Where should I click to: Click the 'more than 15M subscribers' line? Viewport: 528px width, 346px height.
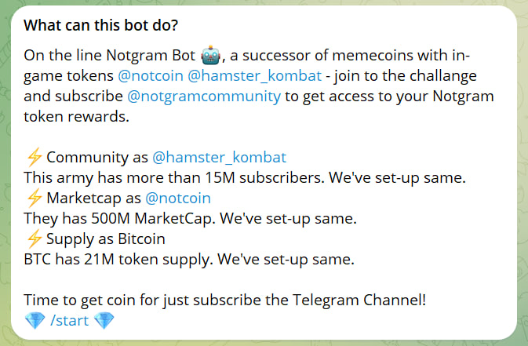pos(245,177)
